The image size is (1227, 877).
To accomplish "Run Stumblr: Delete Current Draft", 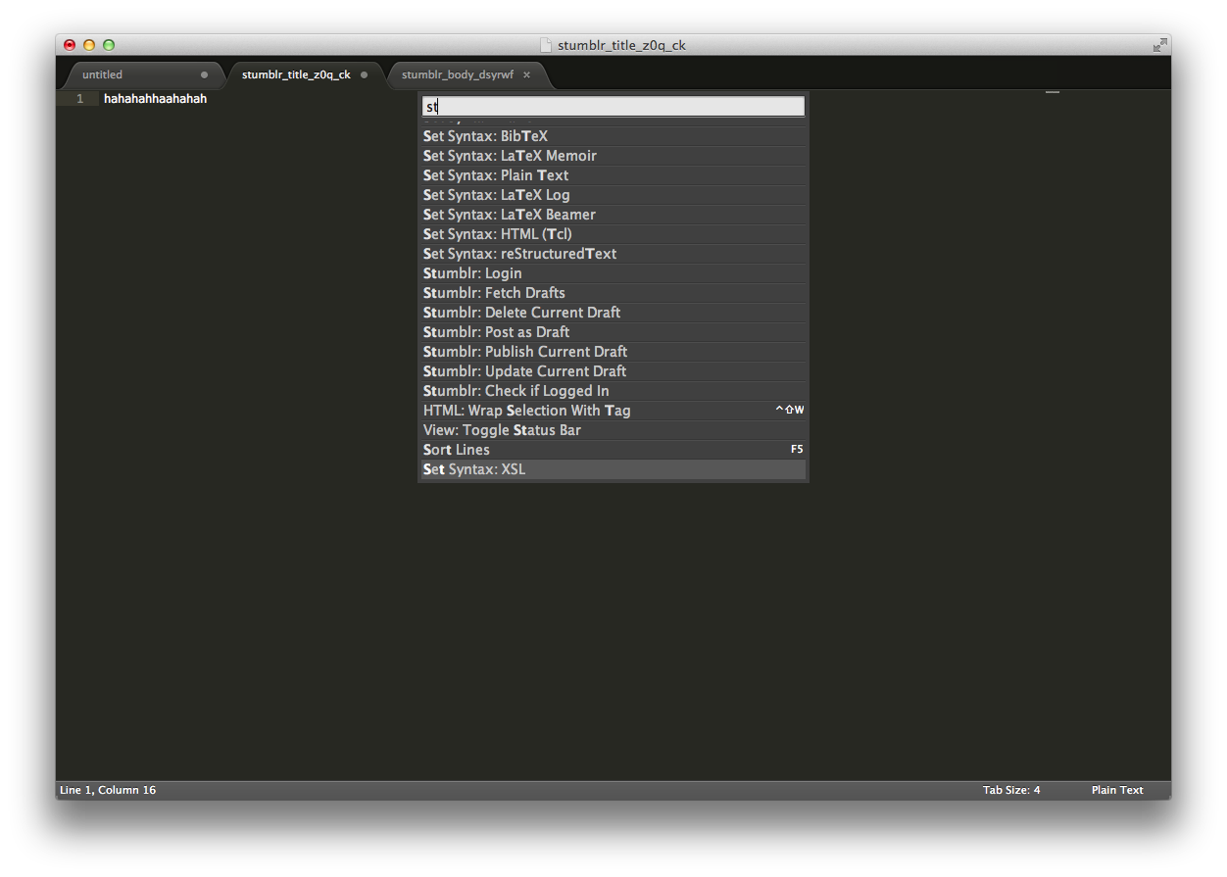I will 613,313.
